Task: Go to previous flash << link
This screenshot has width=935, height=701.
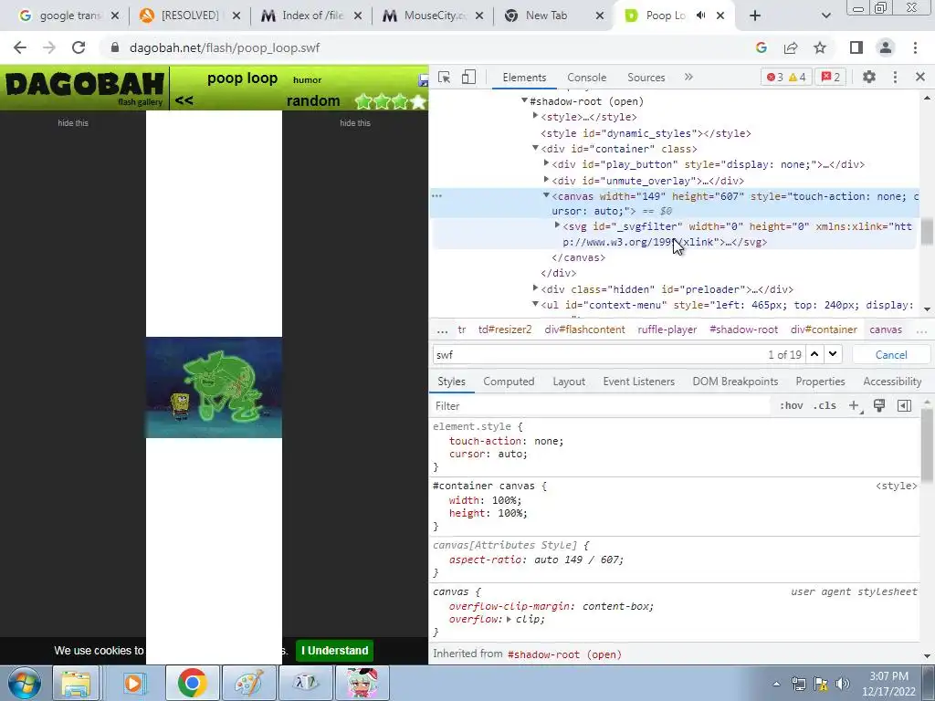Action: [x=184, y=100]
